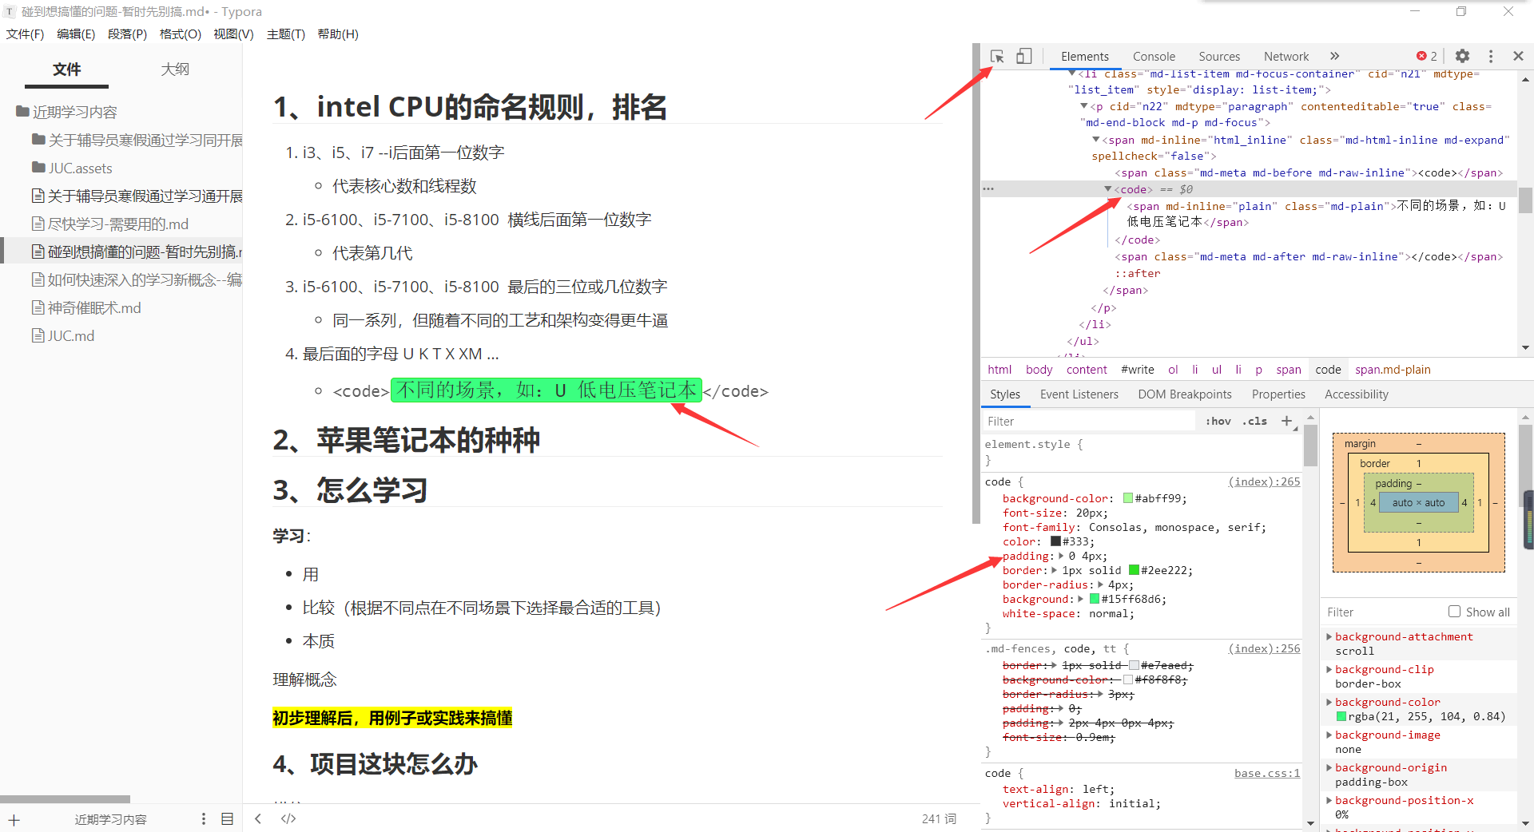1534x832 pixels.
Task: Open the DevTools customize menu (three dots)
Action: (x=1490, y=56)
